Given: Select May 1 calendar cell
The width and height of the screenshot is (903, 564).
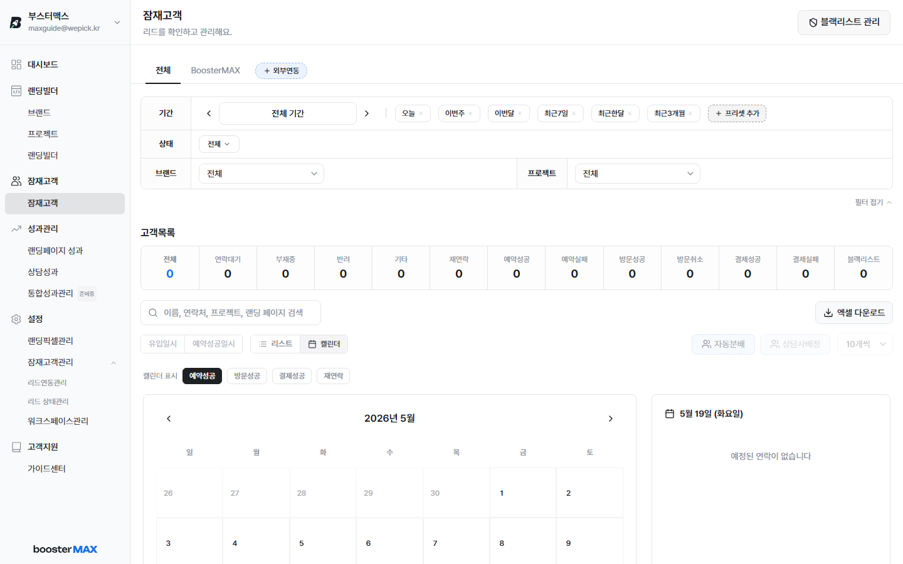Looking at the screenshot, I should [x=523, y=493].
